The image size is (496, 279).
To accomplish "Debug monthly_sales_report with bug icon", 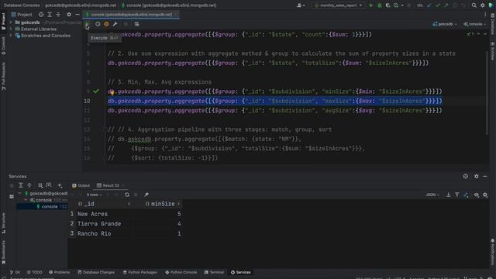I will (380, 5).
